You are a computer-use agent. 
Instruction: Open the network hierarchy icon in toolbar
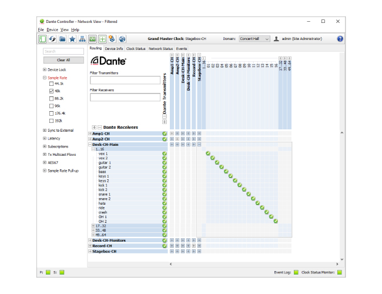coord(82,39)
